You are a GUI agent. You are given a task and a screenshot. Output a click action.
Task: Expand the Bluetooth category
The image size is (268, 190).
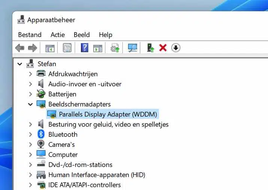click(30, 134)
